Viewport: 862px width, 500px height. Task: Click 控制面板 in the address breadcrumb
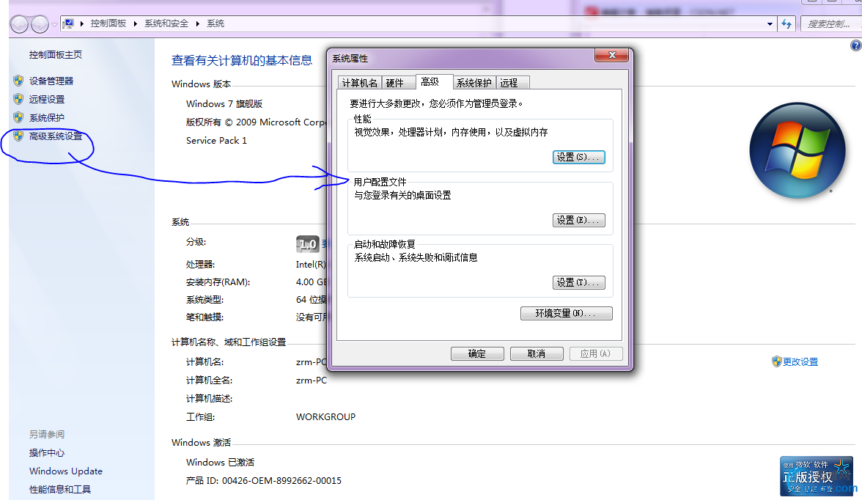(x=108, y=23)
